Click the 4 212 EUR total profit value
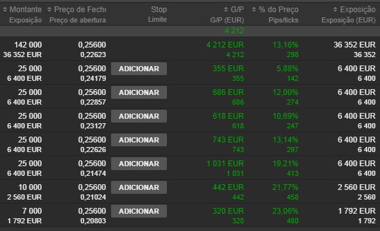Screen dimensions: 380x231 225,45
